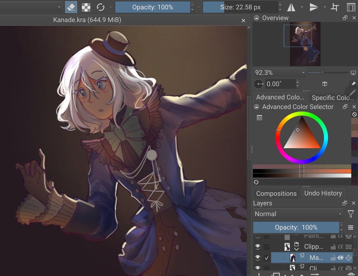This screenshot has height=276, width=358.
Task: Open the Compositions tab
Action: point(276,193)
